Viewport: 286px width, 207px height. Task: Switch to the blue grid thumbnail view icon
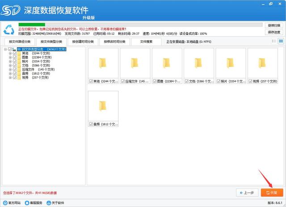click(x=281, y=41)
